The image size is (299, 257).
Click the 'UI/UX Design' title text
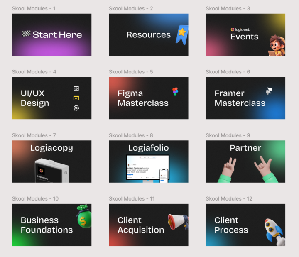[35, 98]
